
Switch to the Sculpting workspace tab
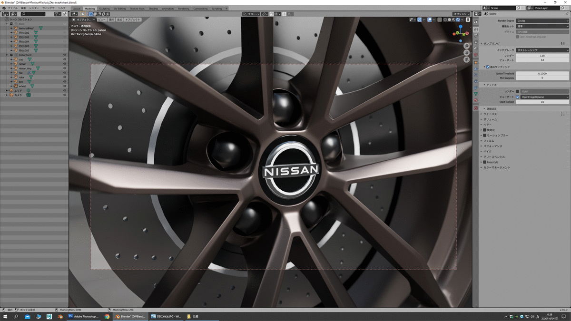coord(104,9)
